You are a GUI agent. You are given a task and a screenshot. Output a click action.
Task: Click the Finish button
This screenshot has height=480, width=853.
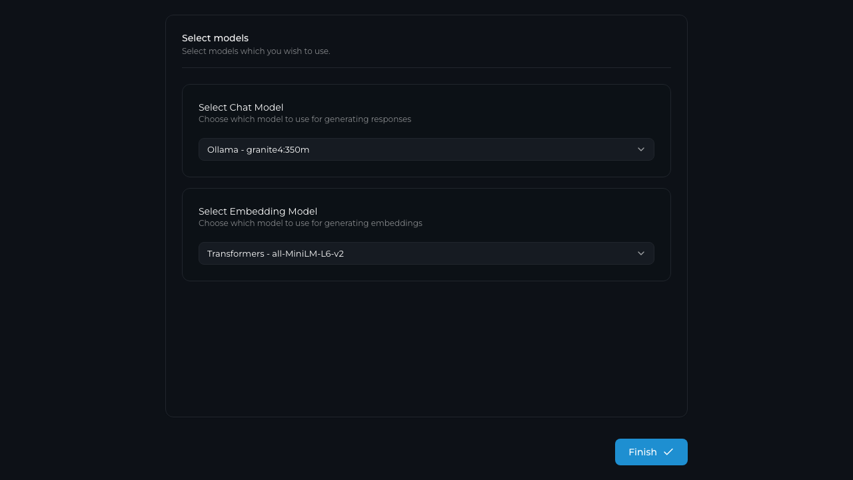coord(651,452)
